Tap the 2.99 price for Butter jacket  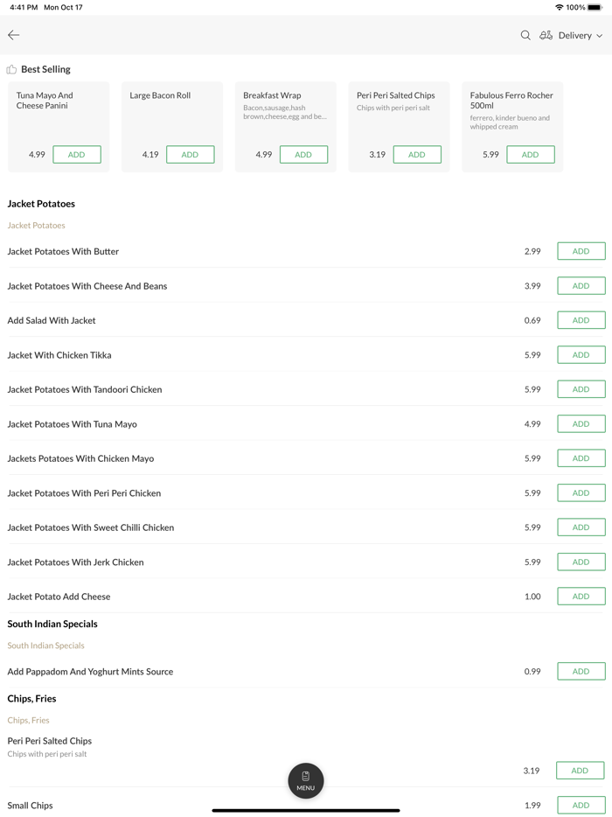(x=532, y=251)
